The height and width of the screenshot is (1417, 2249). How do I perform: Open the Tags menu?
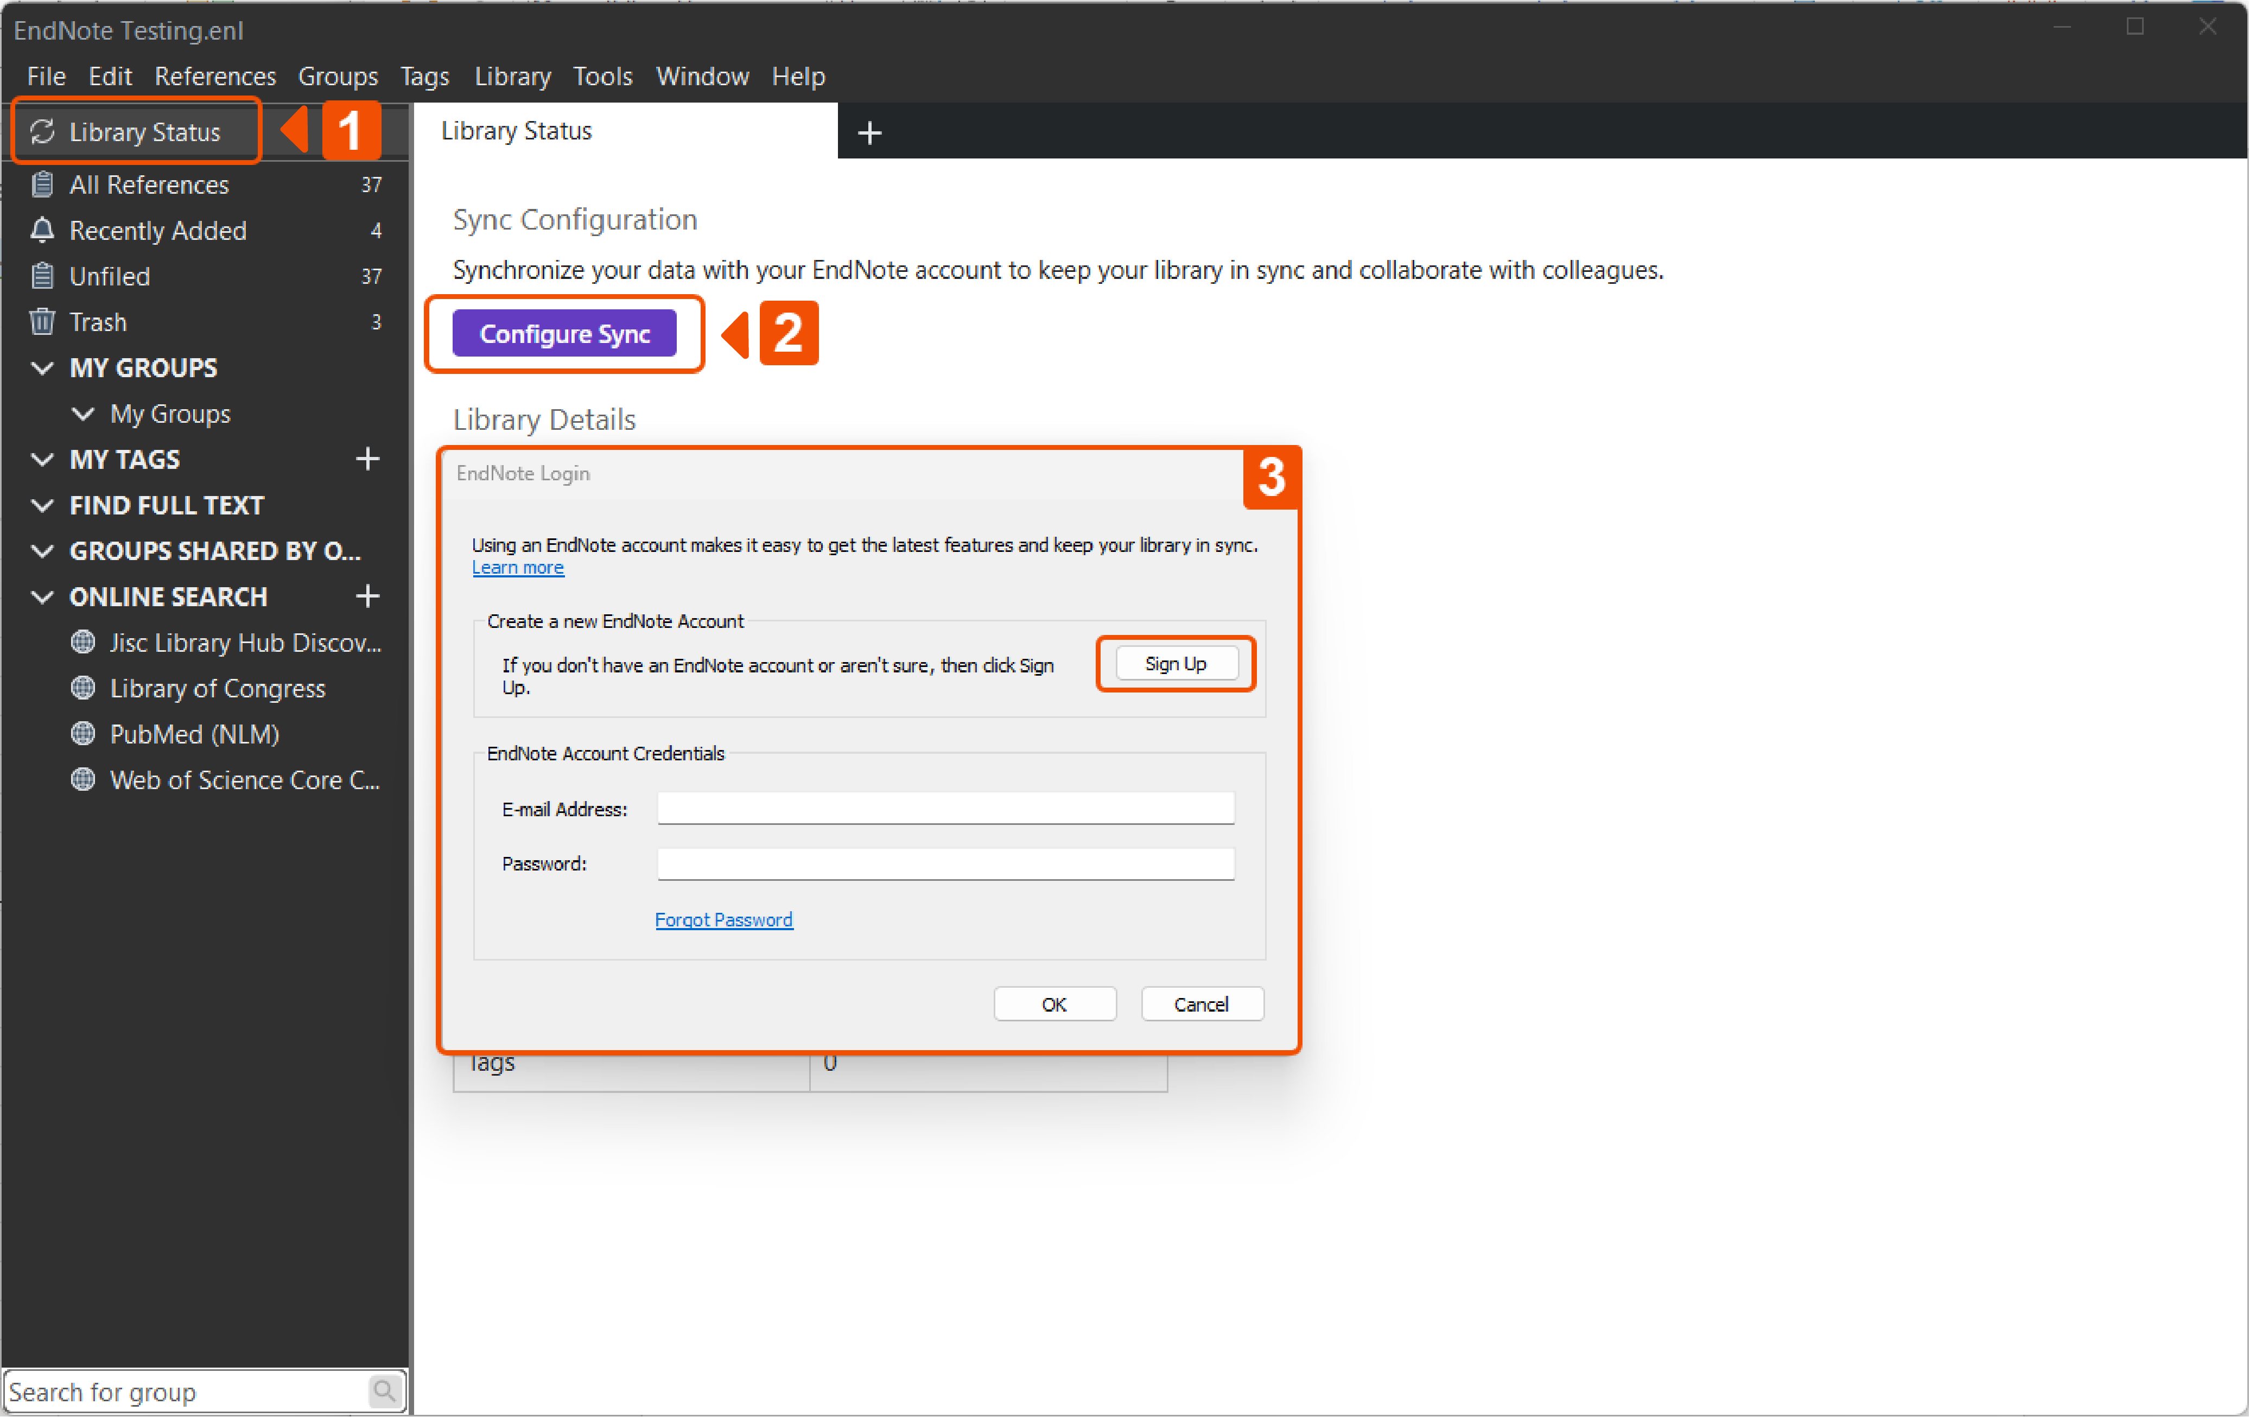pyautogui.click(x=425, y=75)
